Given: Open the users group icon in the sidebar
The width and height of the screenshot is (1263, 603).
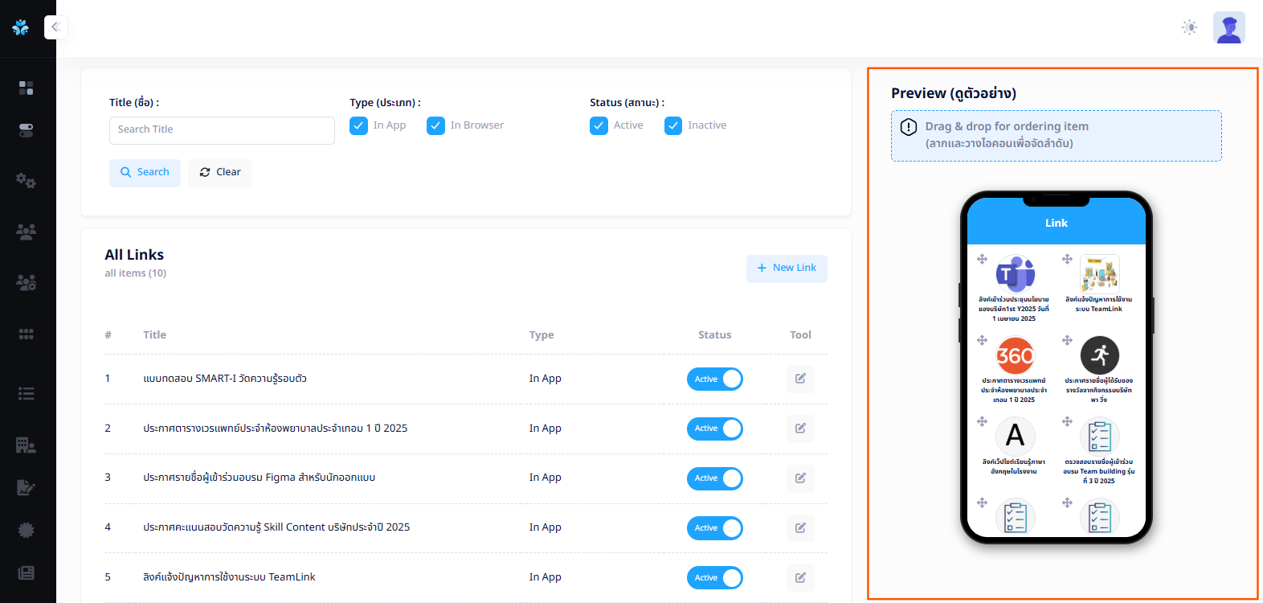Looking at the screenshot, I should (x=27, y=232).
